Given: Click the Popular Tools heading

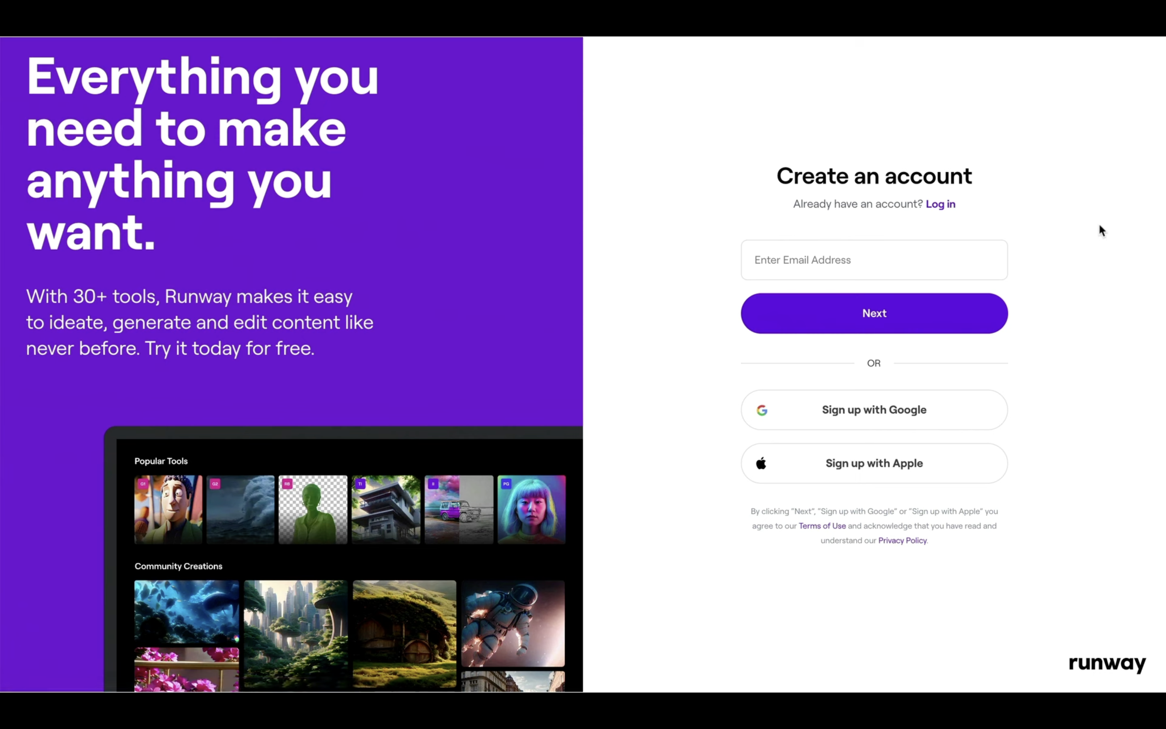Looking at the screenshot, I should point(161,461).
